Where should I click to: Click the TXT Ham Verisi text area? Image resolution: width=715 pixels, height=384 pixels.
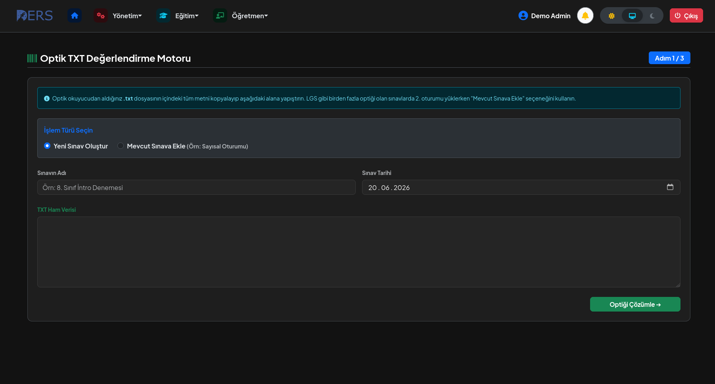coord(359,252)
